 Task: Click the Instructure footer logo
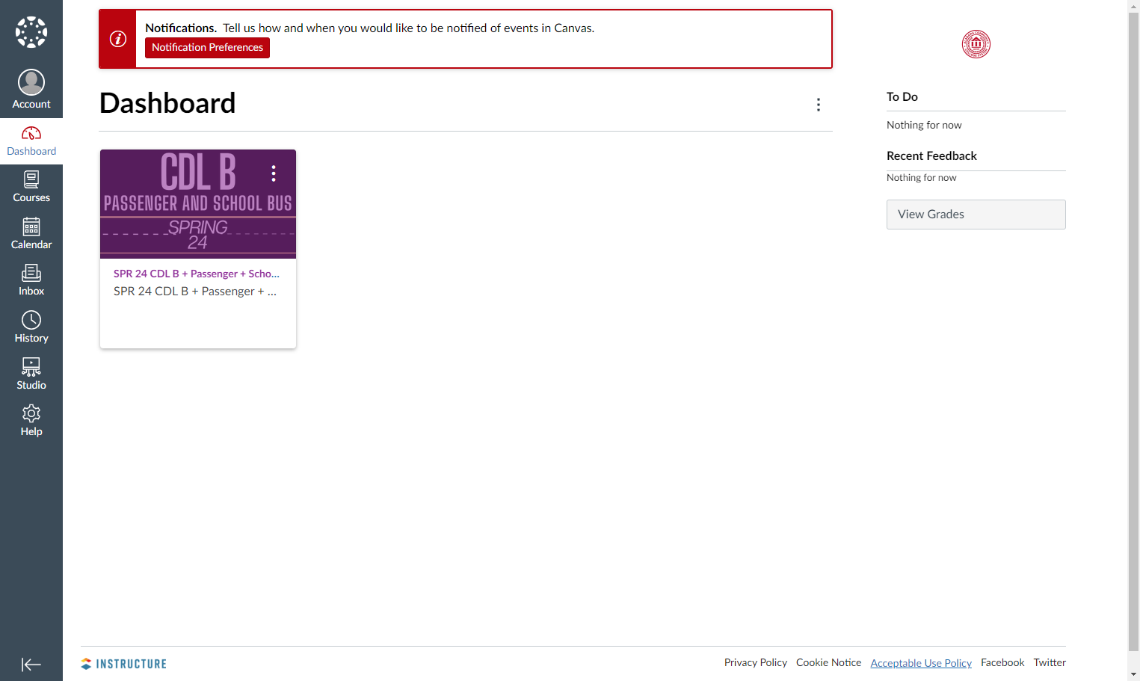coord(124,664)
